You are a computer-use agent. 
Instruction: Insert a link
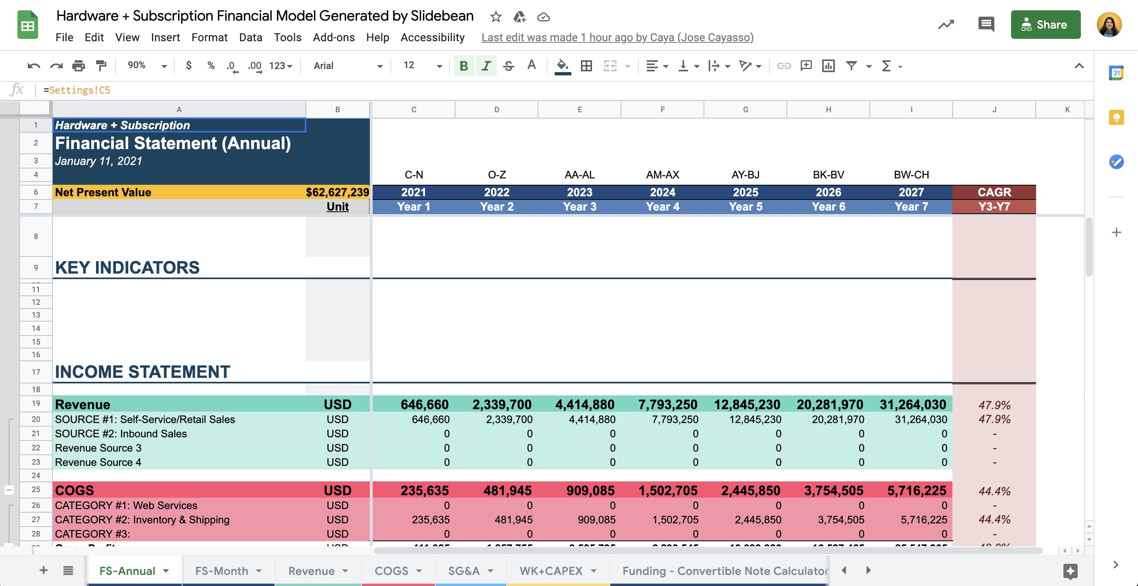(783, 65)
